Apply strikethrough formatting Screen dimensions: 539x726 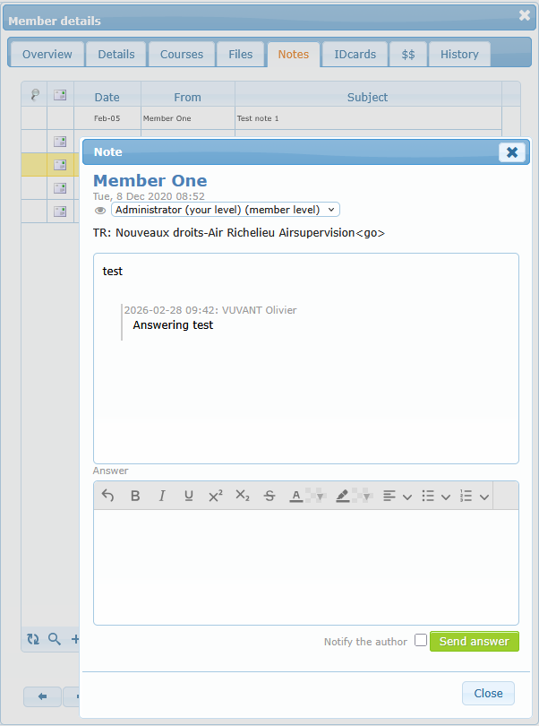(x=269, y=496)
